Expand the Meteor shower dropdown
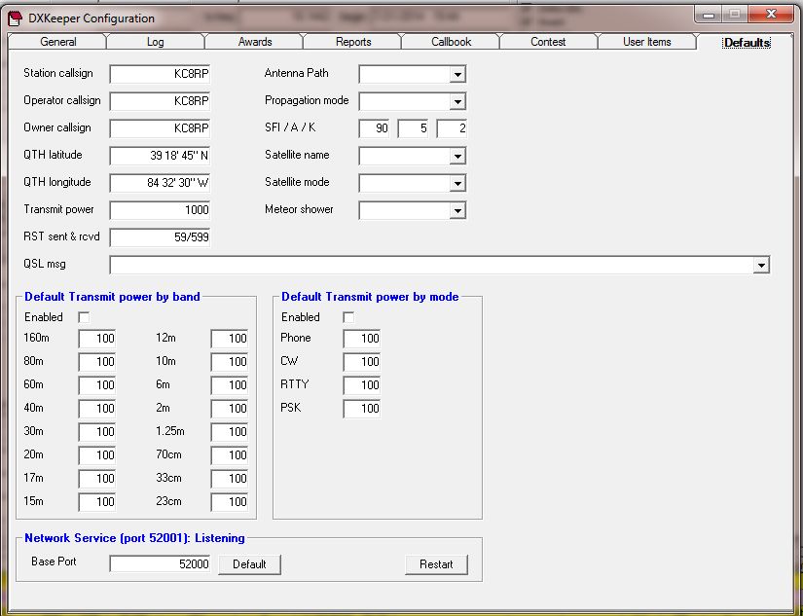Image resolution: width=803 pixels, height=616 pixels. click(457, 210)
